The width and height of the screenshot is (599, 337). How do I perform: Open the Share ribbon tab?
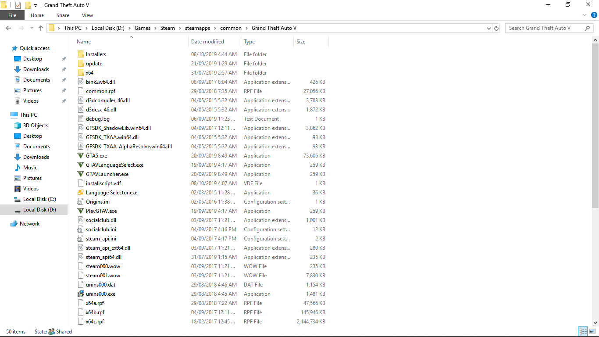(63, 15)
